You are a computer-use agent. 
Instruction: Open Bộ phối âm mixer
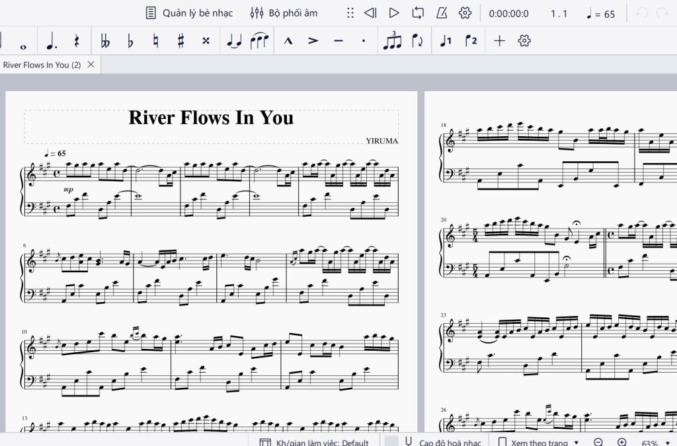tap(284, 13)
